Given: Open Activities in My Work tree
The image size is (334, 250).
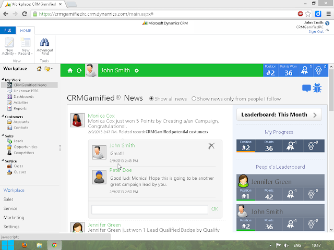Looking at the screenshot, I should point(21,103).
